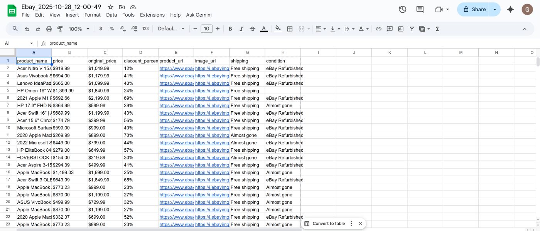Click the font size input field
The image size is (540, 231).
207,28
